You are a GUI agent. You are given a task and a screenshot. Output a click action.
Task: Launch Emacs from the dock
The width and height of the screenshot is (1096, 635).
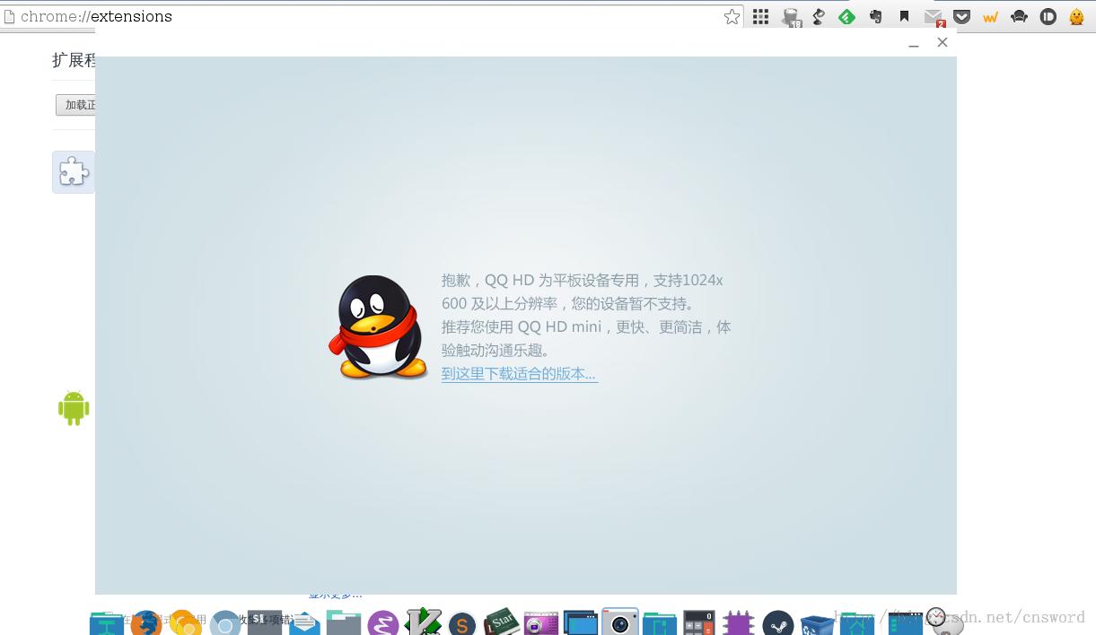(383, 622)
